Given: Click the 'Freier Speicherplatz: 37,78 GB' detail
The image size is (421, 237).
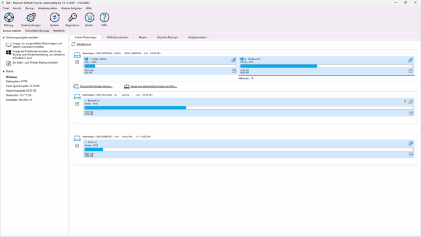Looking at the screenshot, I should click(x=23, y=86).
